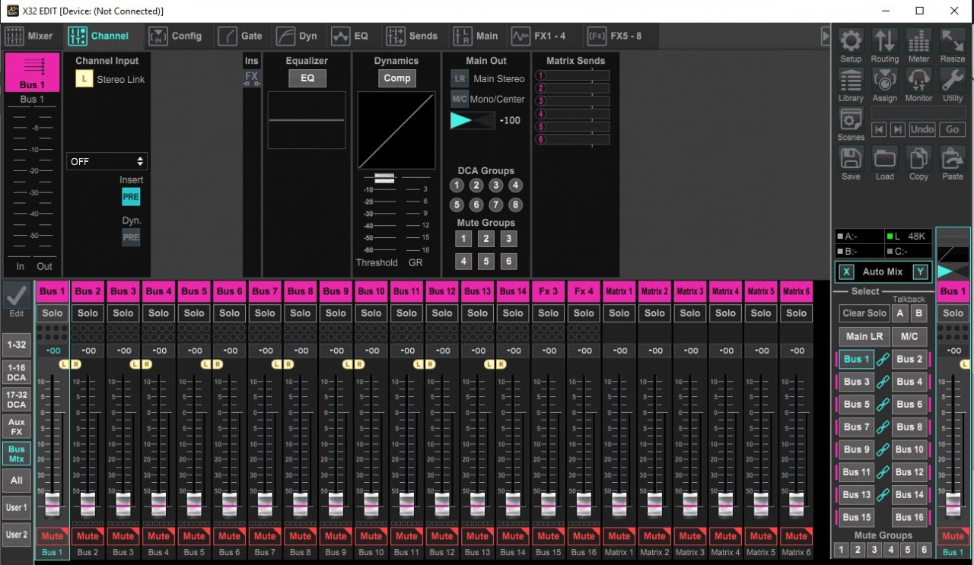Image resolution: width=974 pixels, height=565 pixels.
Task: Click the Load folder icon
Action: pos(884,158)
